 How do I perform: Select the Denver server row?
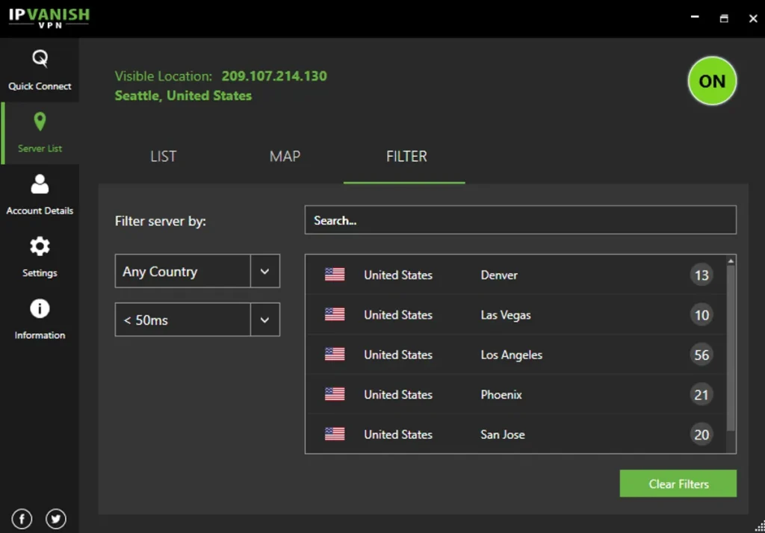[x=498, y=275]
